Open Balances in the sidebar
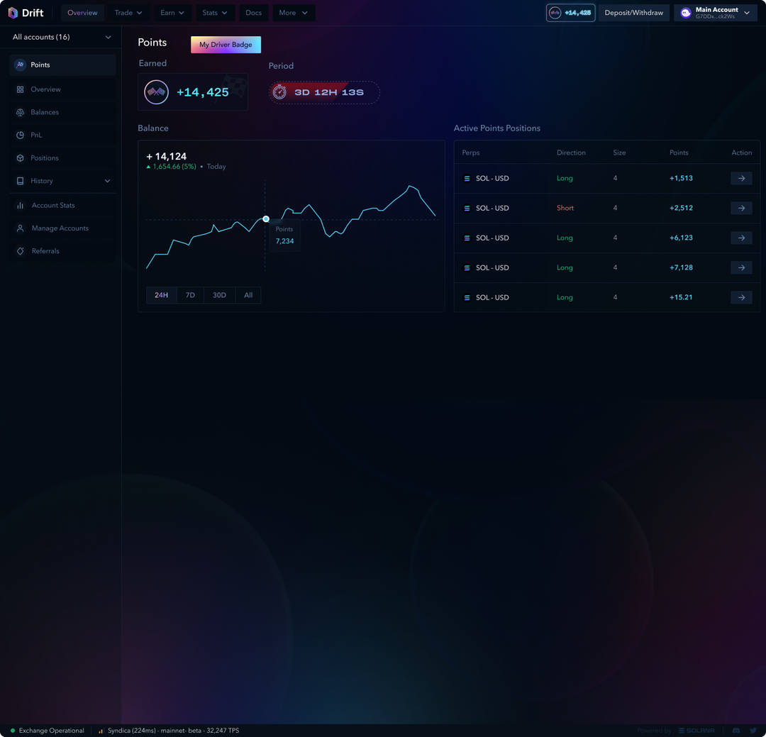The image size is (766, 737). point(62,112)
